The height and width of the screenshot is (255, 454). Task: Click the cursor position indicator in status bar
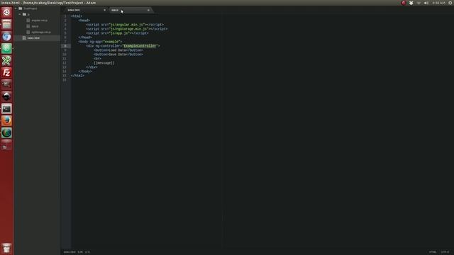coord(80,252)
